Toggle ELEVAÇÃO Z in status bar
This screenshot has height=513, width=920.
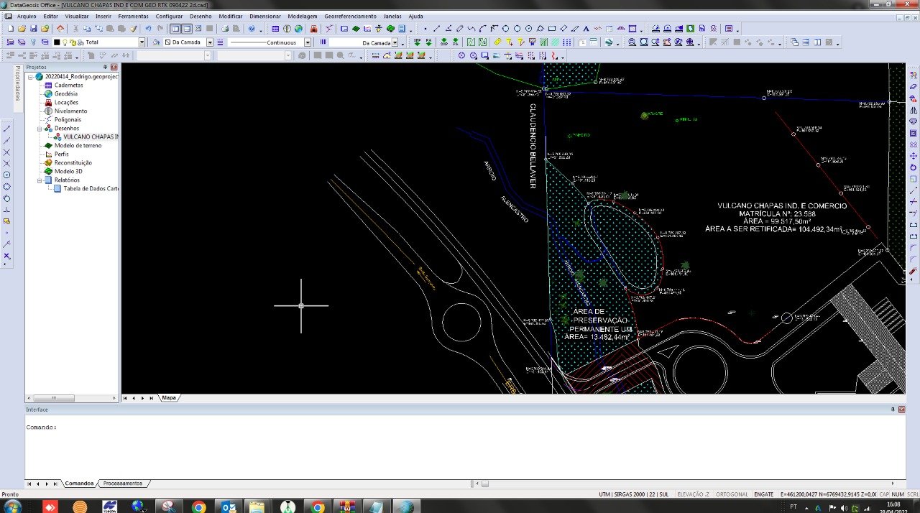[693, 494]
